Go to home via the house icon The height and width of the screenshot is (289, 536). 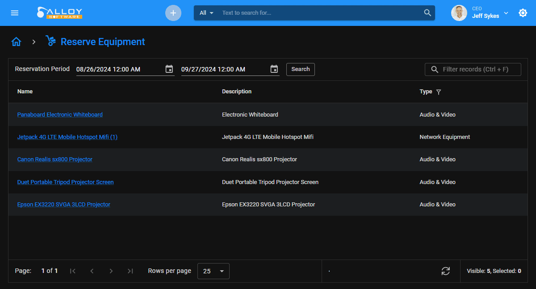[17, 42]
